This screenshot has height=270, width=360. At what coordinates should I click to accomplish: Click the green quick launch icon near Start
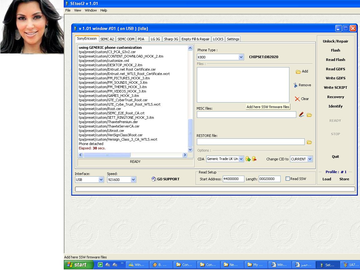[100, 265]
